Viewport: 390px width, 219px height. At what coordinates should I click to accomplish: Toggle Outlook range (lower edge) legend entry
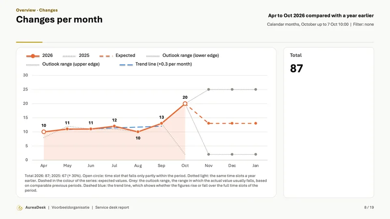pos(182,55)
